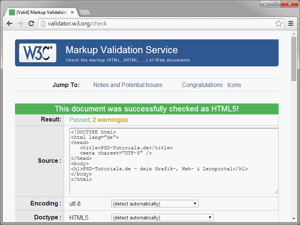Click the <title>PSD-Tutorials.de</title> line
Image resolution: width=300 pixels, height=225 pixels.
[126, 148]
